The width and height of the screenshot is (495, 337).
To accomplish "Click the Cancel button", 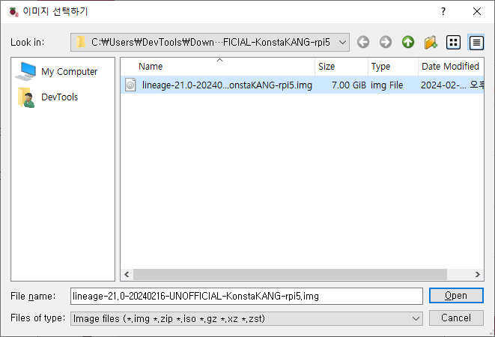I will (456, 318).
